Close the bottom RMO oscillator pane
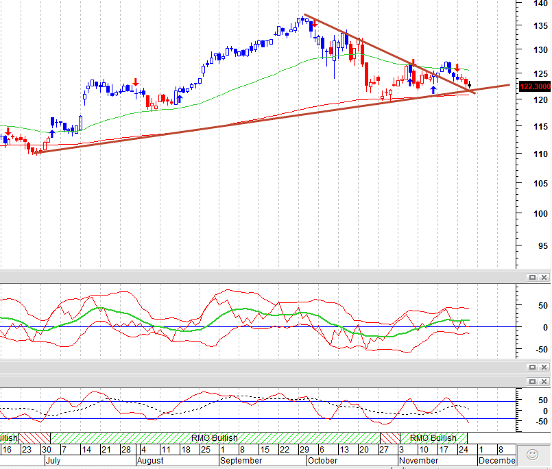The image size is (552, 469). (544, 382)
